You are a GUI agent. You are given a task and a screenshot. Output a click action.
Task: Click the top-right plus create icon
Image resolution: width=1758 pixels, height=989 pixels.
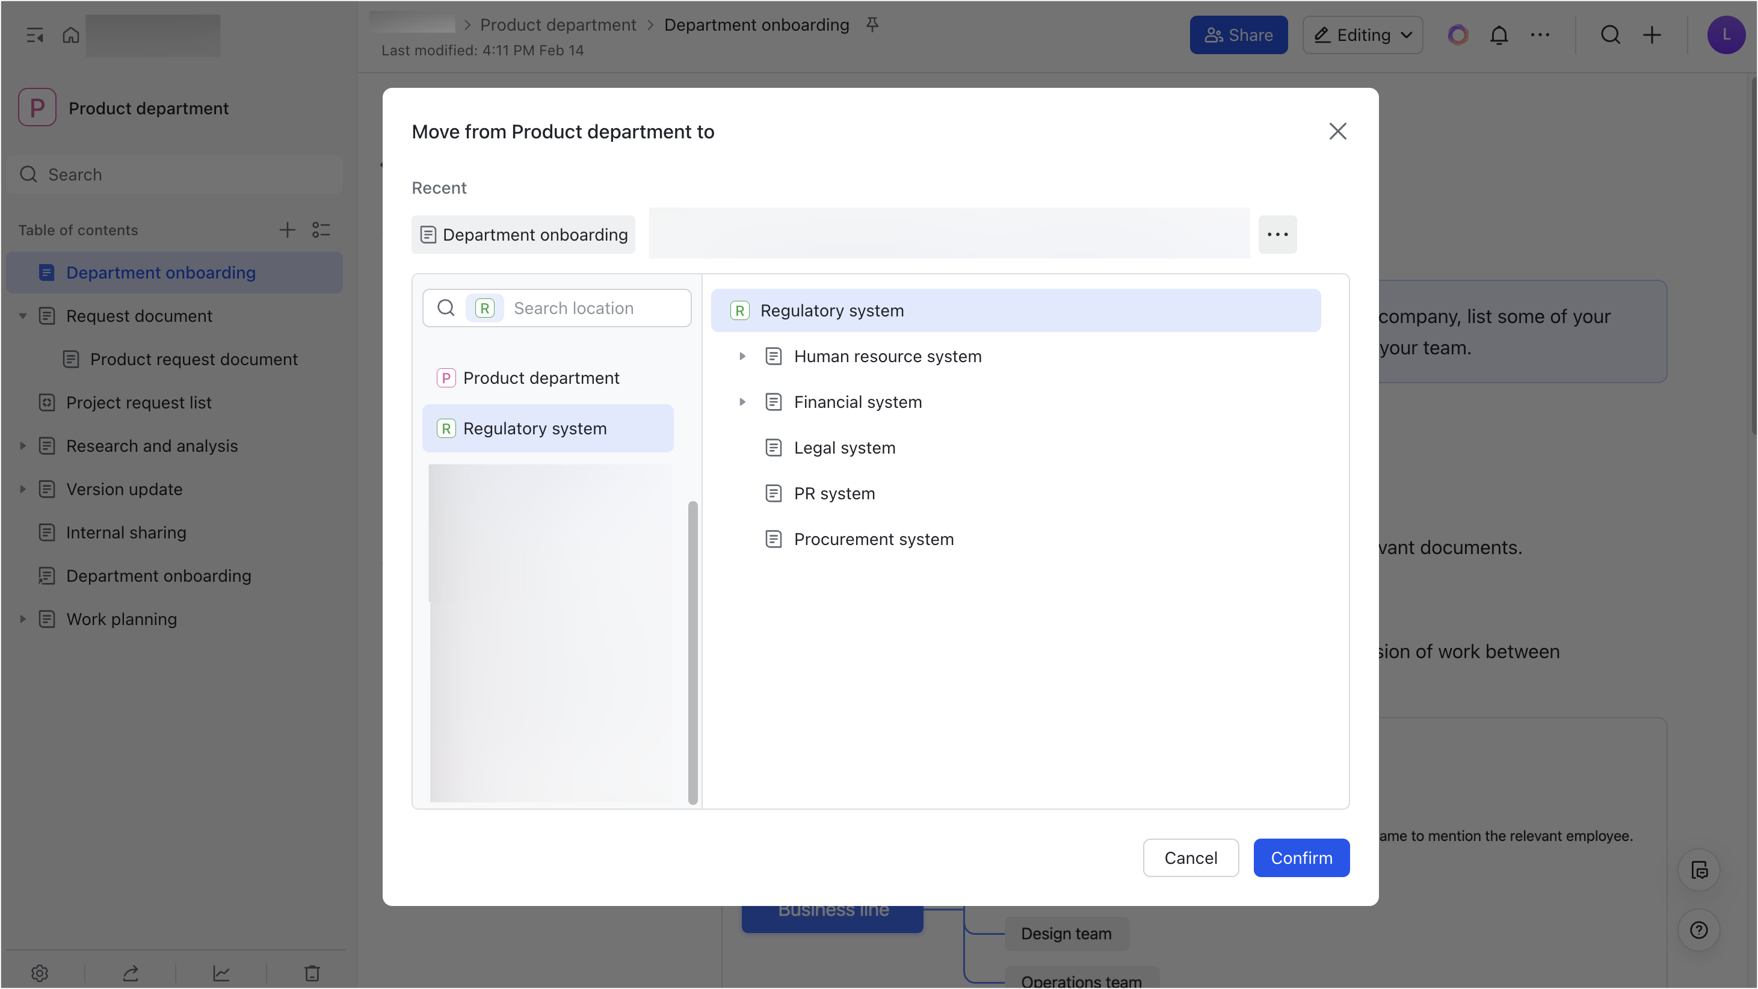(1651, 34)
